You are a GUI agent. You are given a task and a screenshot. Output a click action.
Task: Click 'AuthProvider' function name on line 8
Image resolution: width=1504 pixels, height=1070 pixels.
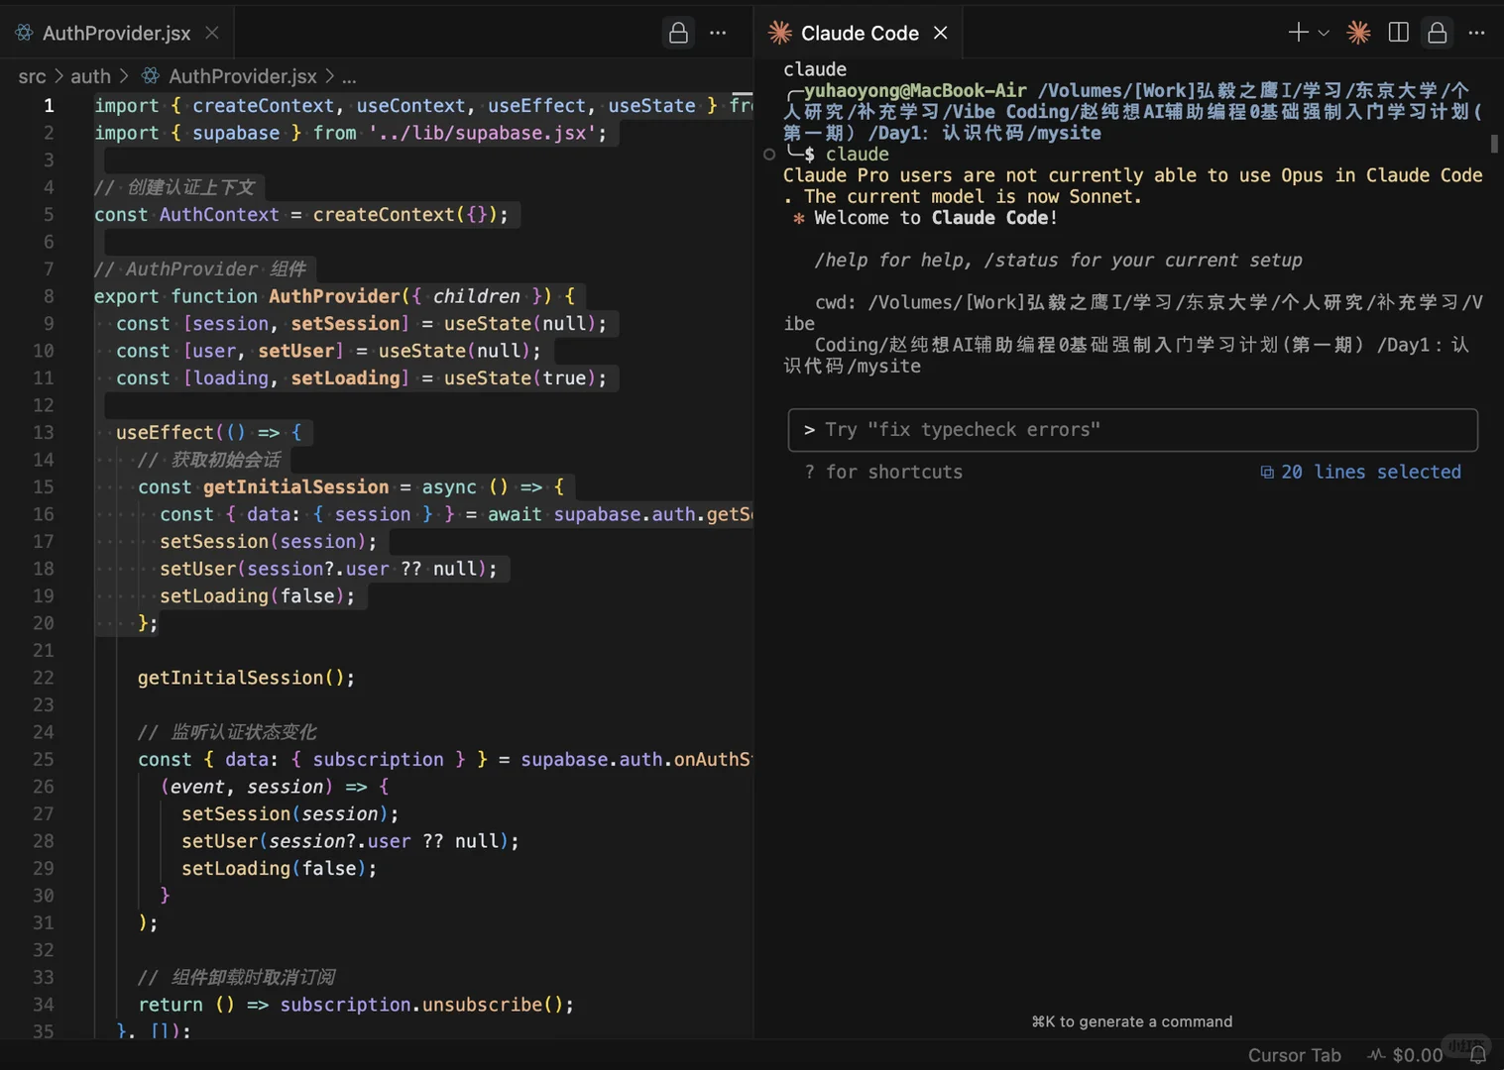334,296
